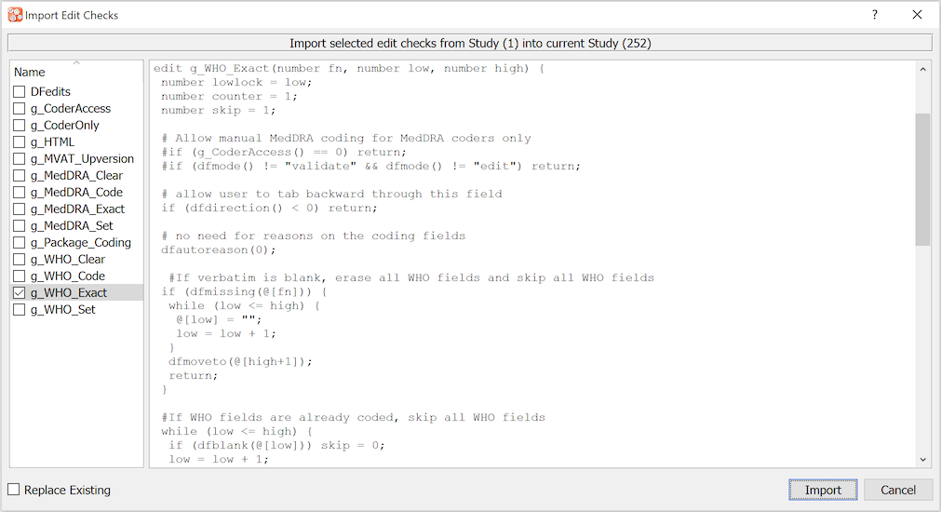Screen dimensions: 941x512
Task: Click the help question mark button
Action: pyautogui.click(x=874, y=15)
